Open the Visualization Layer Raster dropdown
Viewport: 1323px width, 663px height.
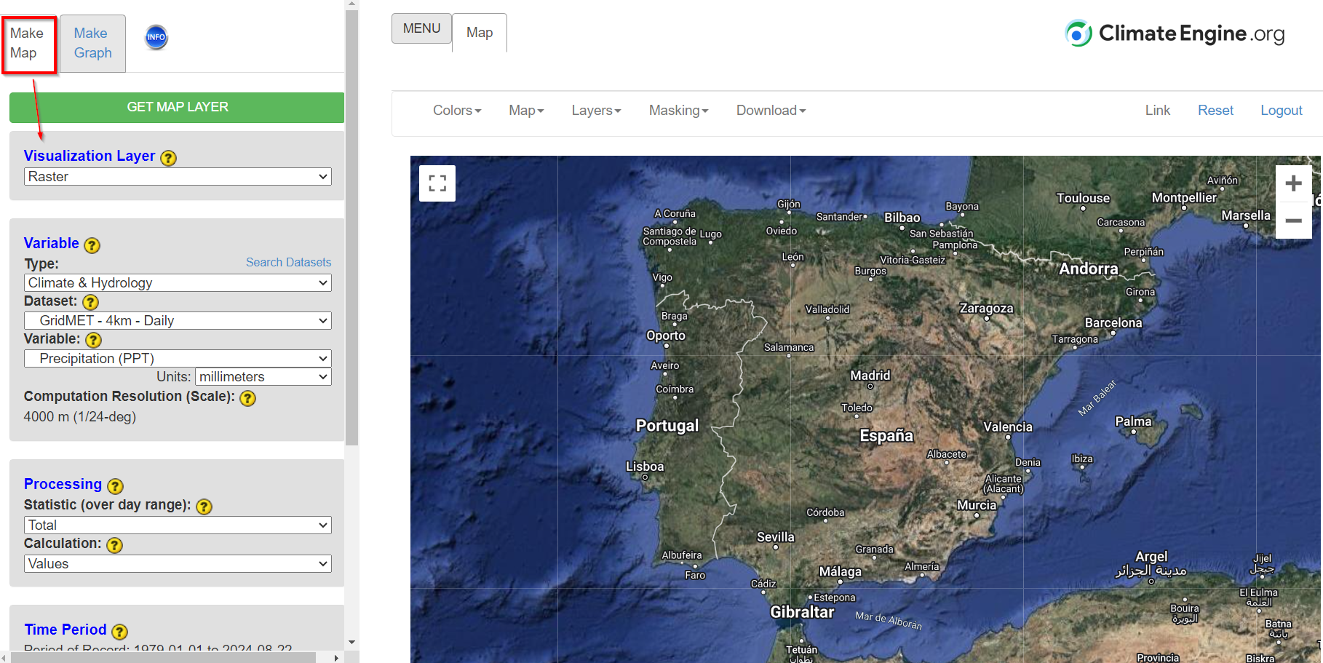[x=178, y=177]
